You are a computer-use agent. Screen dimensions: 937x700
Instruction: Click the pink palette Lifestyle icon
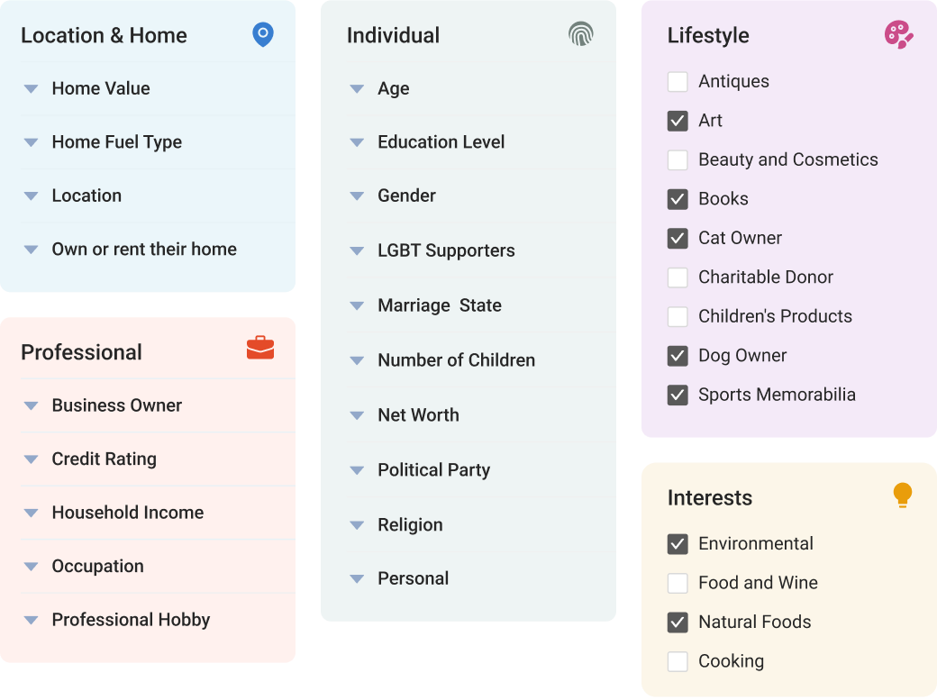[x=898, y=35]
